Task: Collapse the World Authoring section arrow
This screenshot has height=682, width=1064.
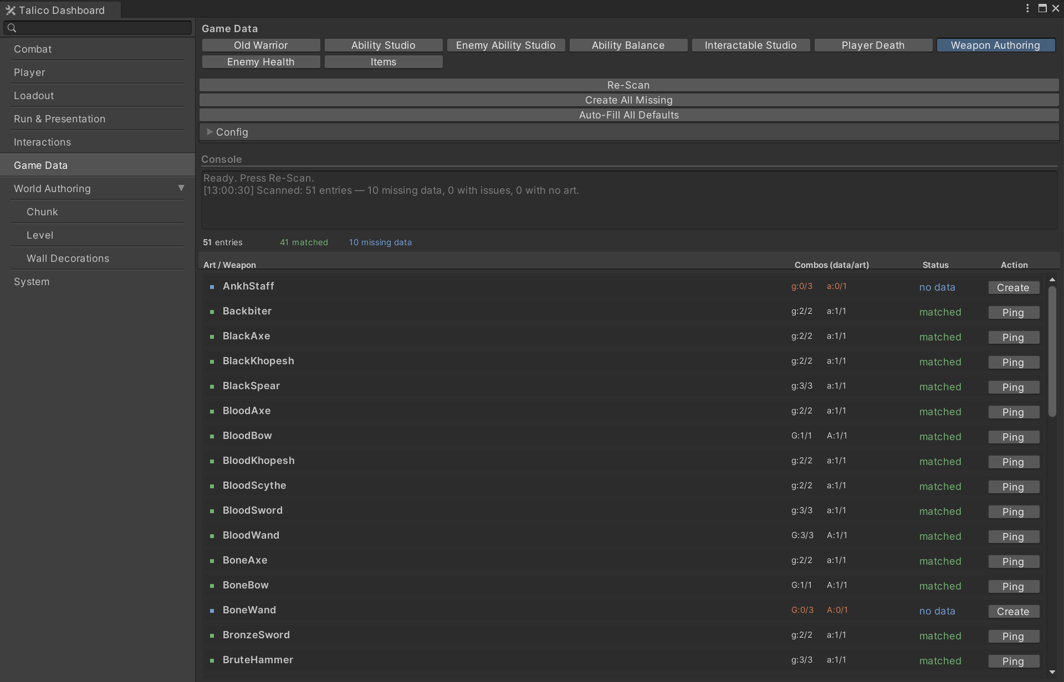Action: coord(181,188)
